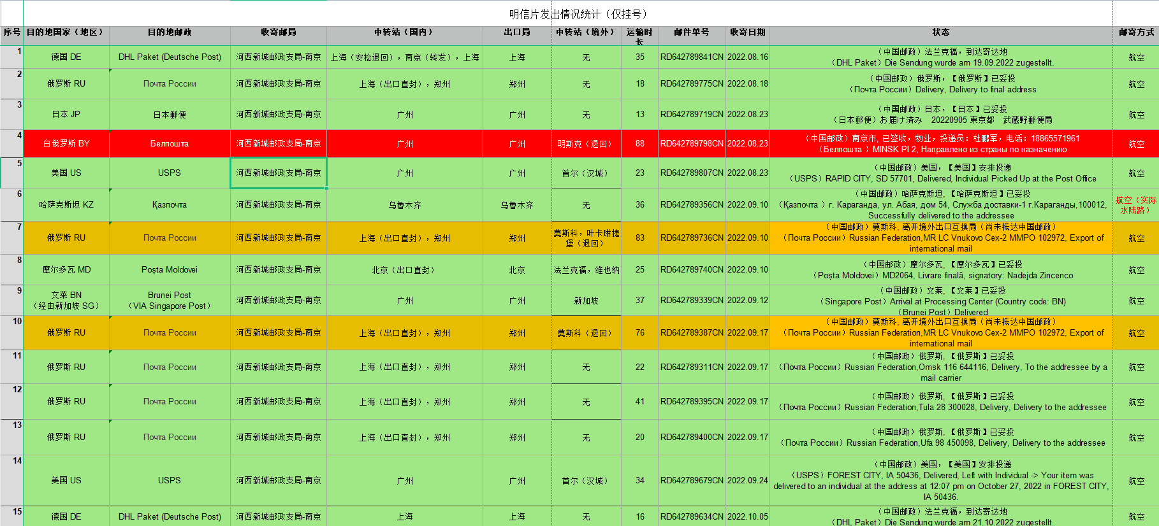This screenshot has width=1159, height=526.
Task: Click the 收寄日期 header cell
Action: (x=748, y=32)
